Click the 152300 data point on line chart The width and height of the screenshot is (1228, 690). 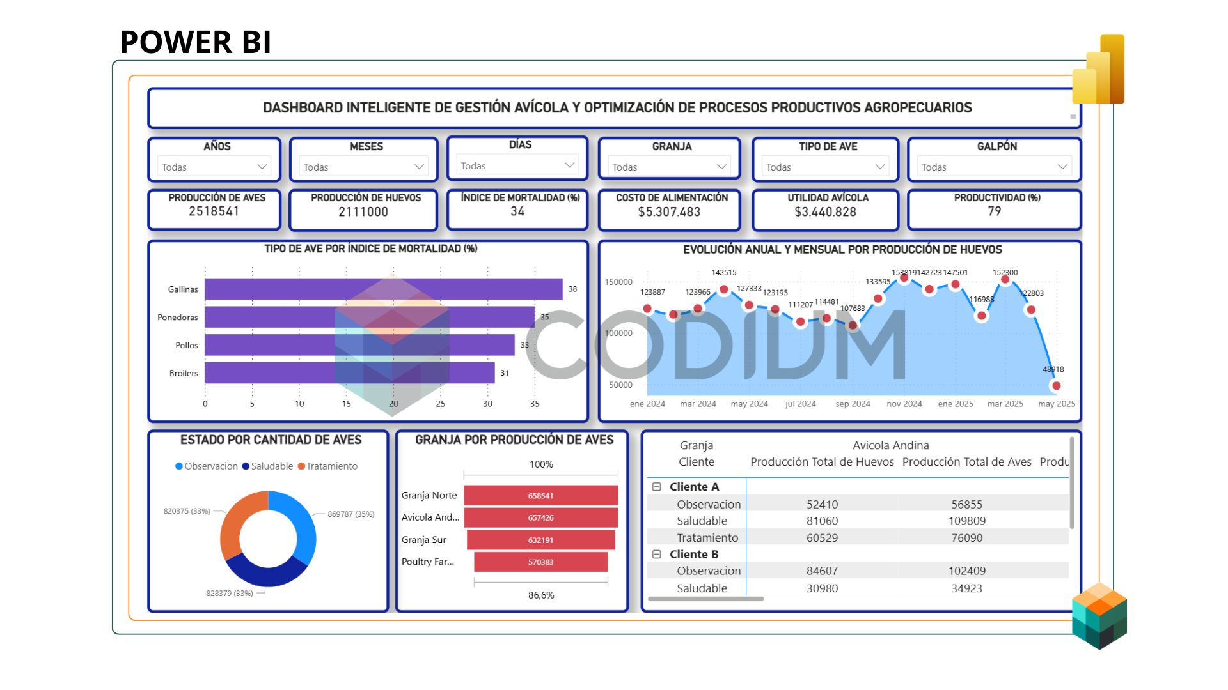pos(1005,279)
